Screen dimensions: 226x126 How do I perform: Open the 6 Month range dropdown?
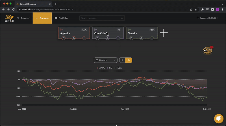[105, 60]
